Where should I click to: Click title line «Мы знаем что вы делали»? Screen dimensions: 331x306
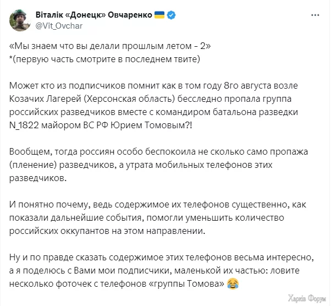pos(110,46)
